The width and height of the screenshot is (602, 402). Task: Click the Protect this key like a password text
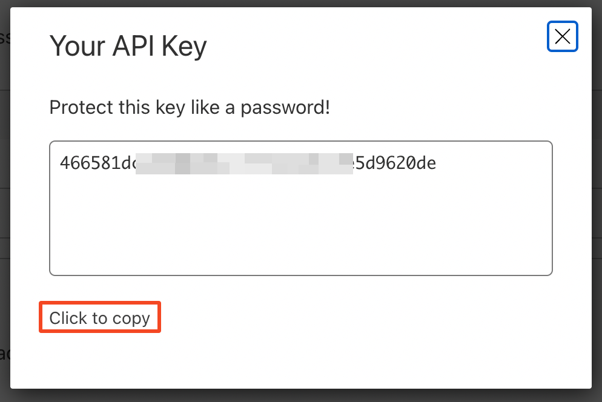click(x=190, y=107)
